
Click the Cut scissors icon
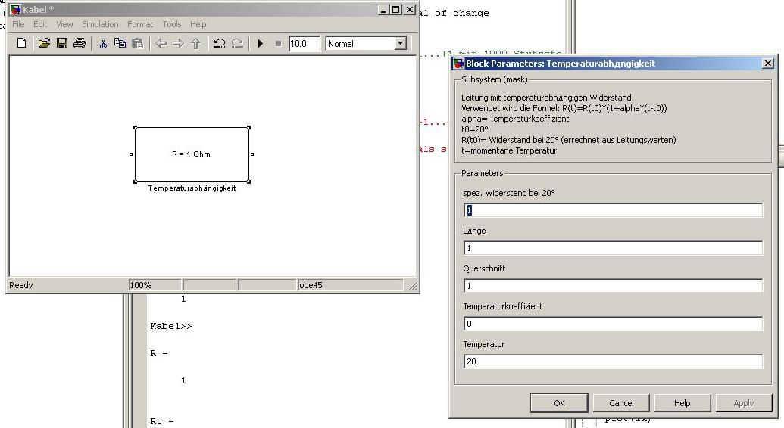[103, 44]
